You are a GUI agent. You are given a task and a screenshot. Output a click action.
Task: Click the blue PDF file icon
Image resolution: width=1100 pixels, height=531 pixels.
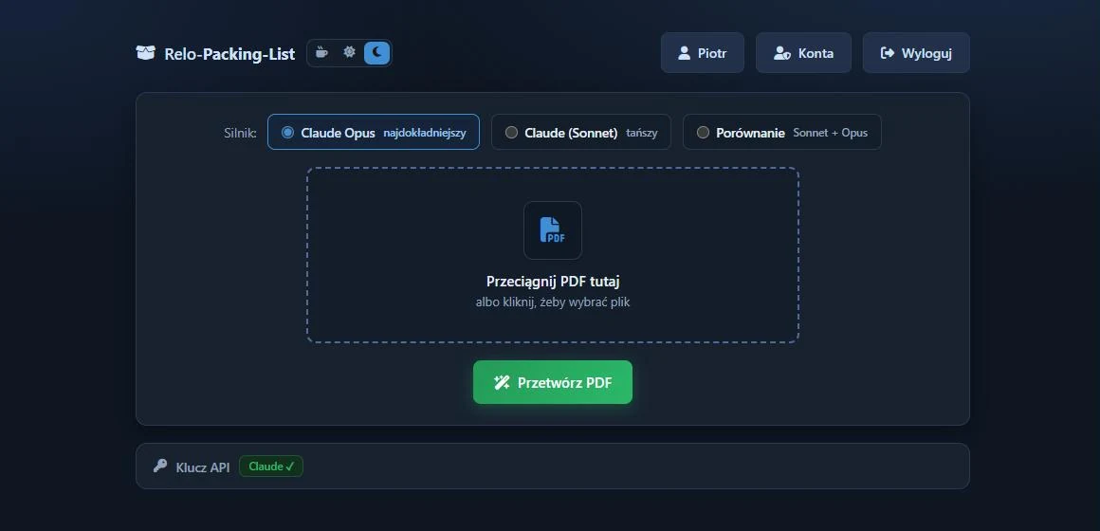coord(552,230)
